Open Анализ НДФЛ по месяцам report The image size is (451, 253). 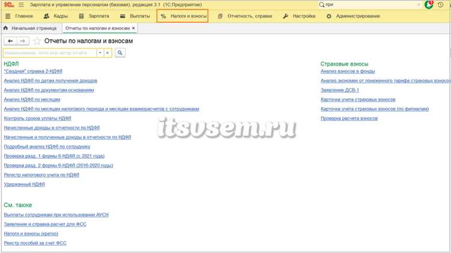[x=32, y=99]
